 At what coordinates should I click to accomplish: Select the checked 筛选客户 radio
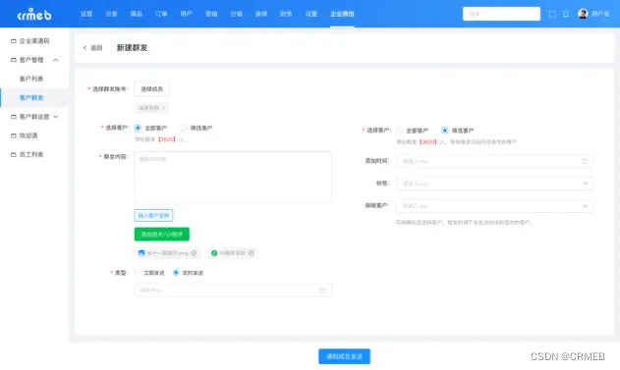tap(444, 131)
